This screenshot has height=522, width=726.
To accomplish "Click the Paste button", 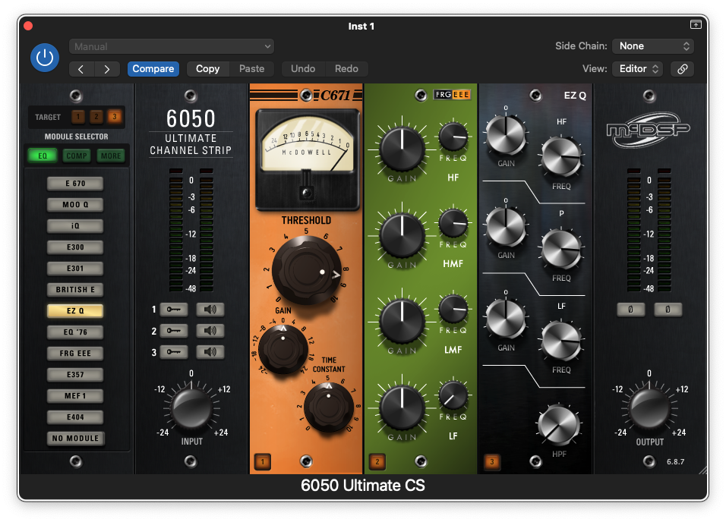I will pos(251,69).
